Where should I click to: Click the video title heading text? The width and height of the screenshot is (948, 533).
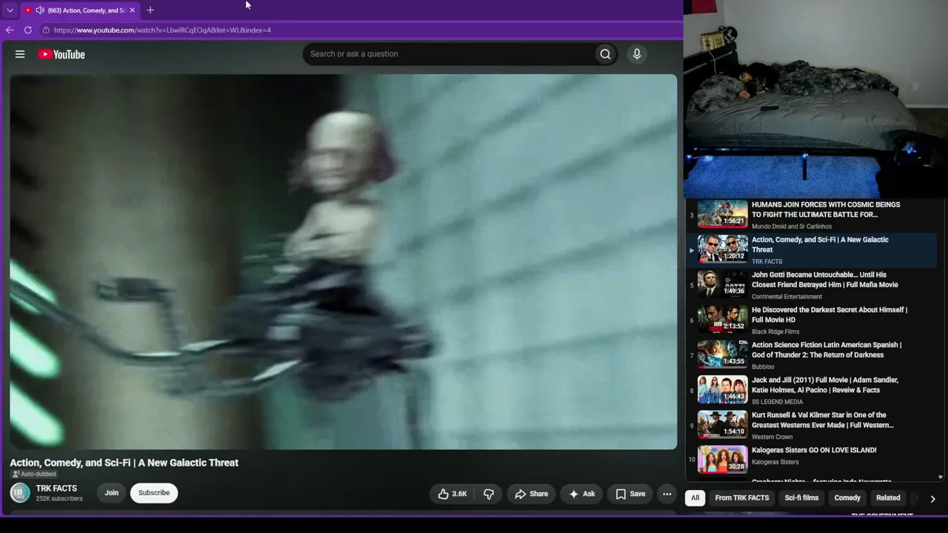124,463
